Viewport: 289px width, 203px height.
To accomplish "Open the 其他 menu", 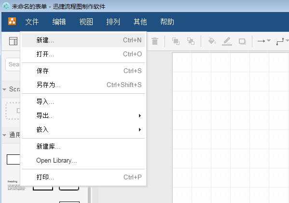I will [140, 22].
